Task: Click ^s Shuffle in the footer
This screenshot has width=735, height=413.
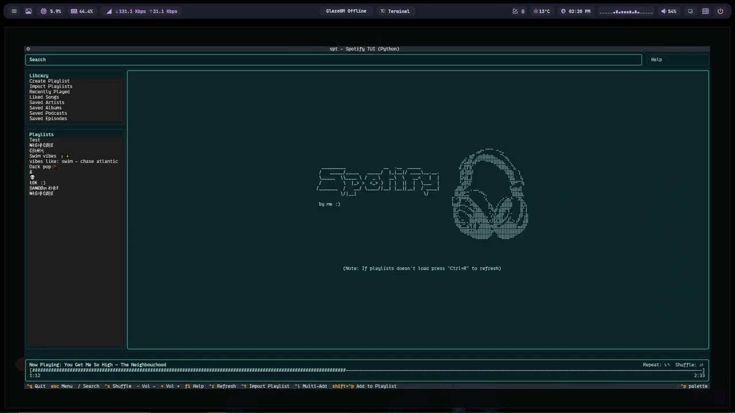Action: click(x=118, y=386)
